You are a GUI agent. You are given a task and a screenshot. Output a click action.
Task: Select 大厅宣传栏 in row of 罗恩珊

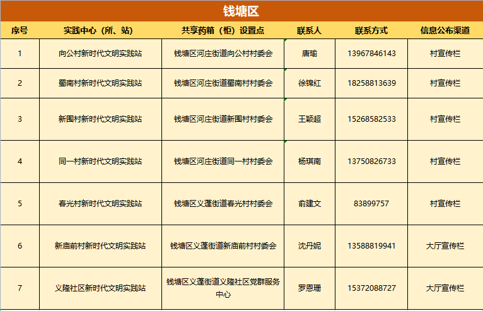point(445,288)
